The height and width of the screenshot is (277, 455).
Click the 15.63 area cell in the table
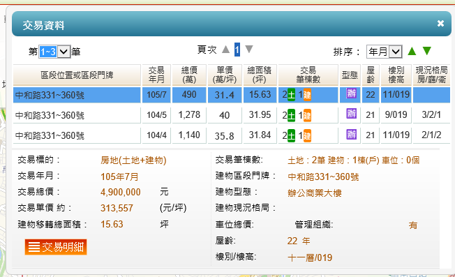pyautogui.click(x=260, y=95)
